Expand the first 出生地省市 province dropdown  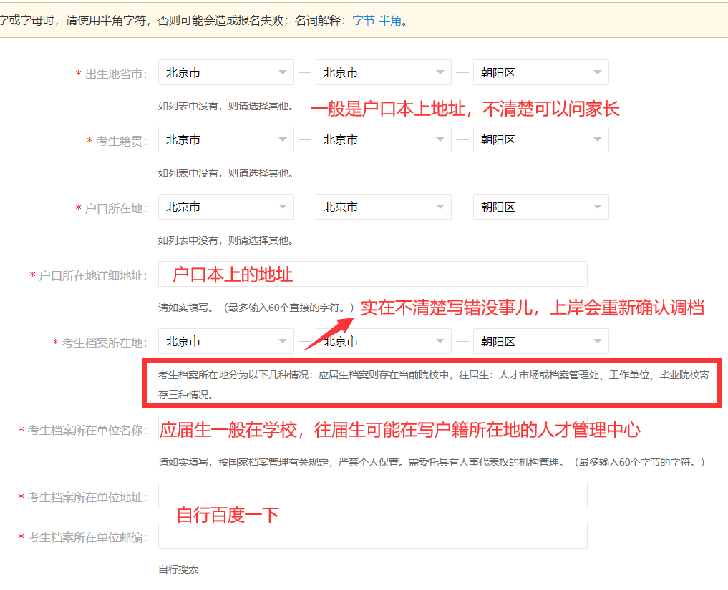click(x=225, y=72)
